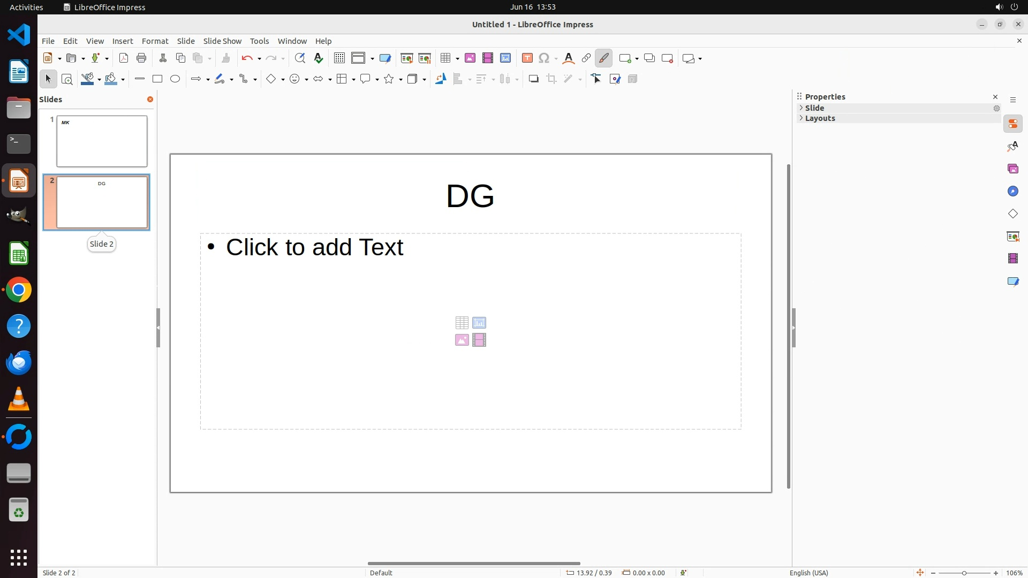Open the Gallery sidebar panel

tap(1012, 169)
